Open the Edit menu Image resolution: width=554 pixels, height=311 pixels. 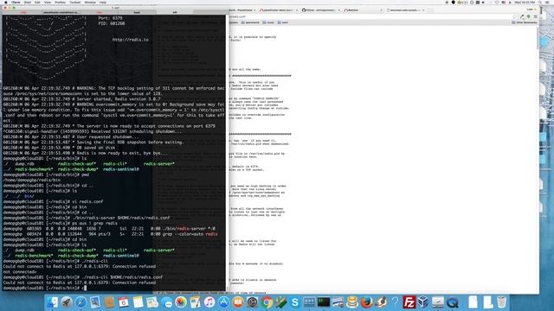pos(37,2)
